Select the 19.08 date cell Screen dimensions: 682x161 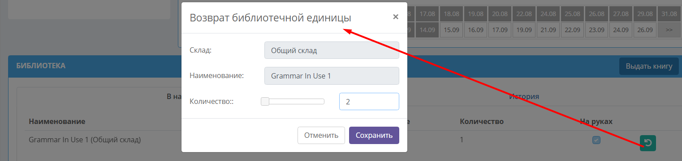476,14
